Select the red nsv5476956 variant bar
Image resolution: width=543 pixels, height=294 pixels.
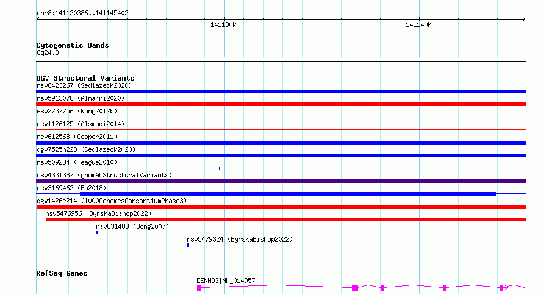pyautogui.click(x=286, y=220)
